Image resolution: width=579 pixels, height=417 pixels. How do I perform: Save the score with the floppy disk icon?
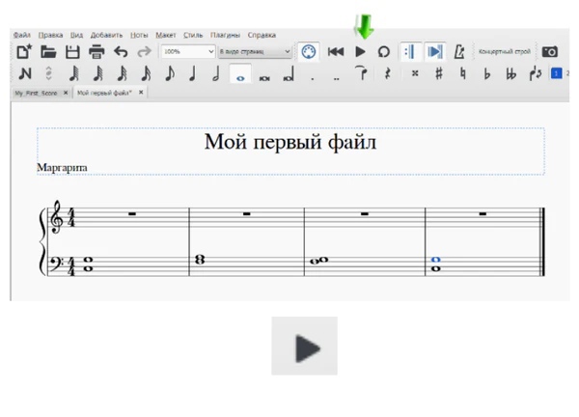coord(72,52)
